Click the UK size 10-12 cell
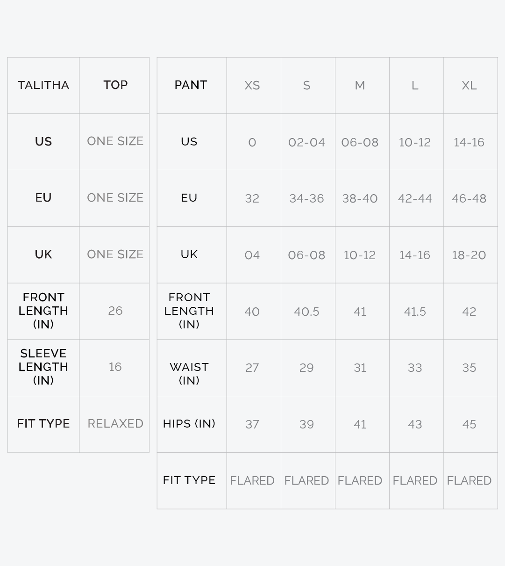 tap(360, 255)
